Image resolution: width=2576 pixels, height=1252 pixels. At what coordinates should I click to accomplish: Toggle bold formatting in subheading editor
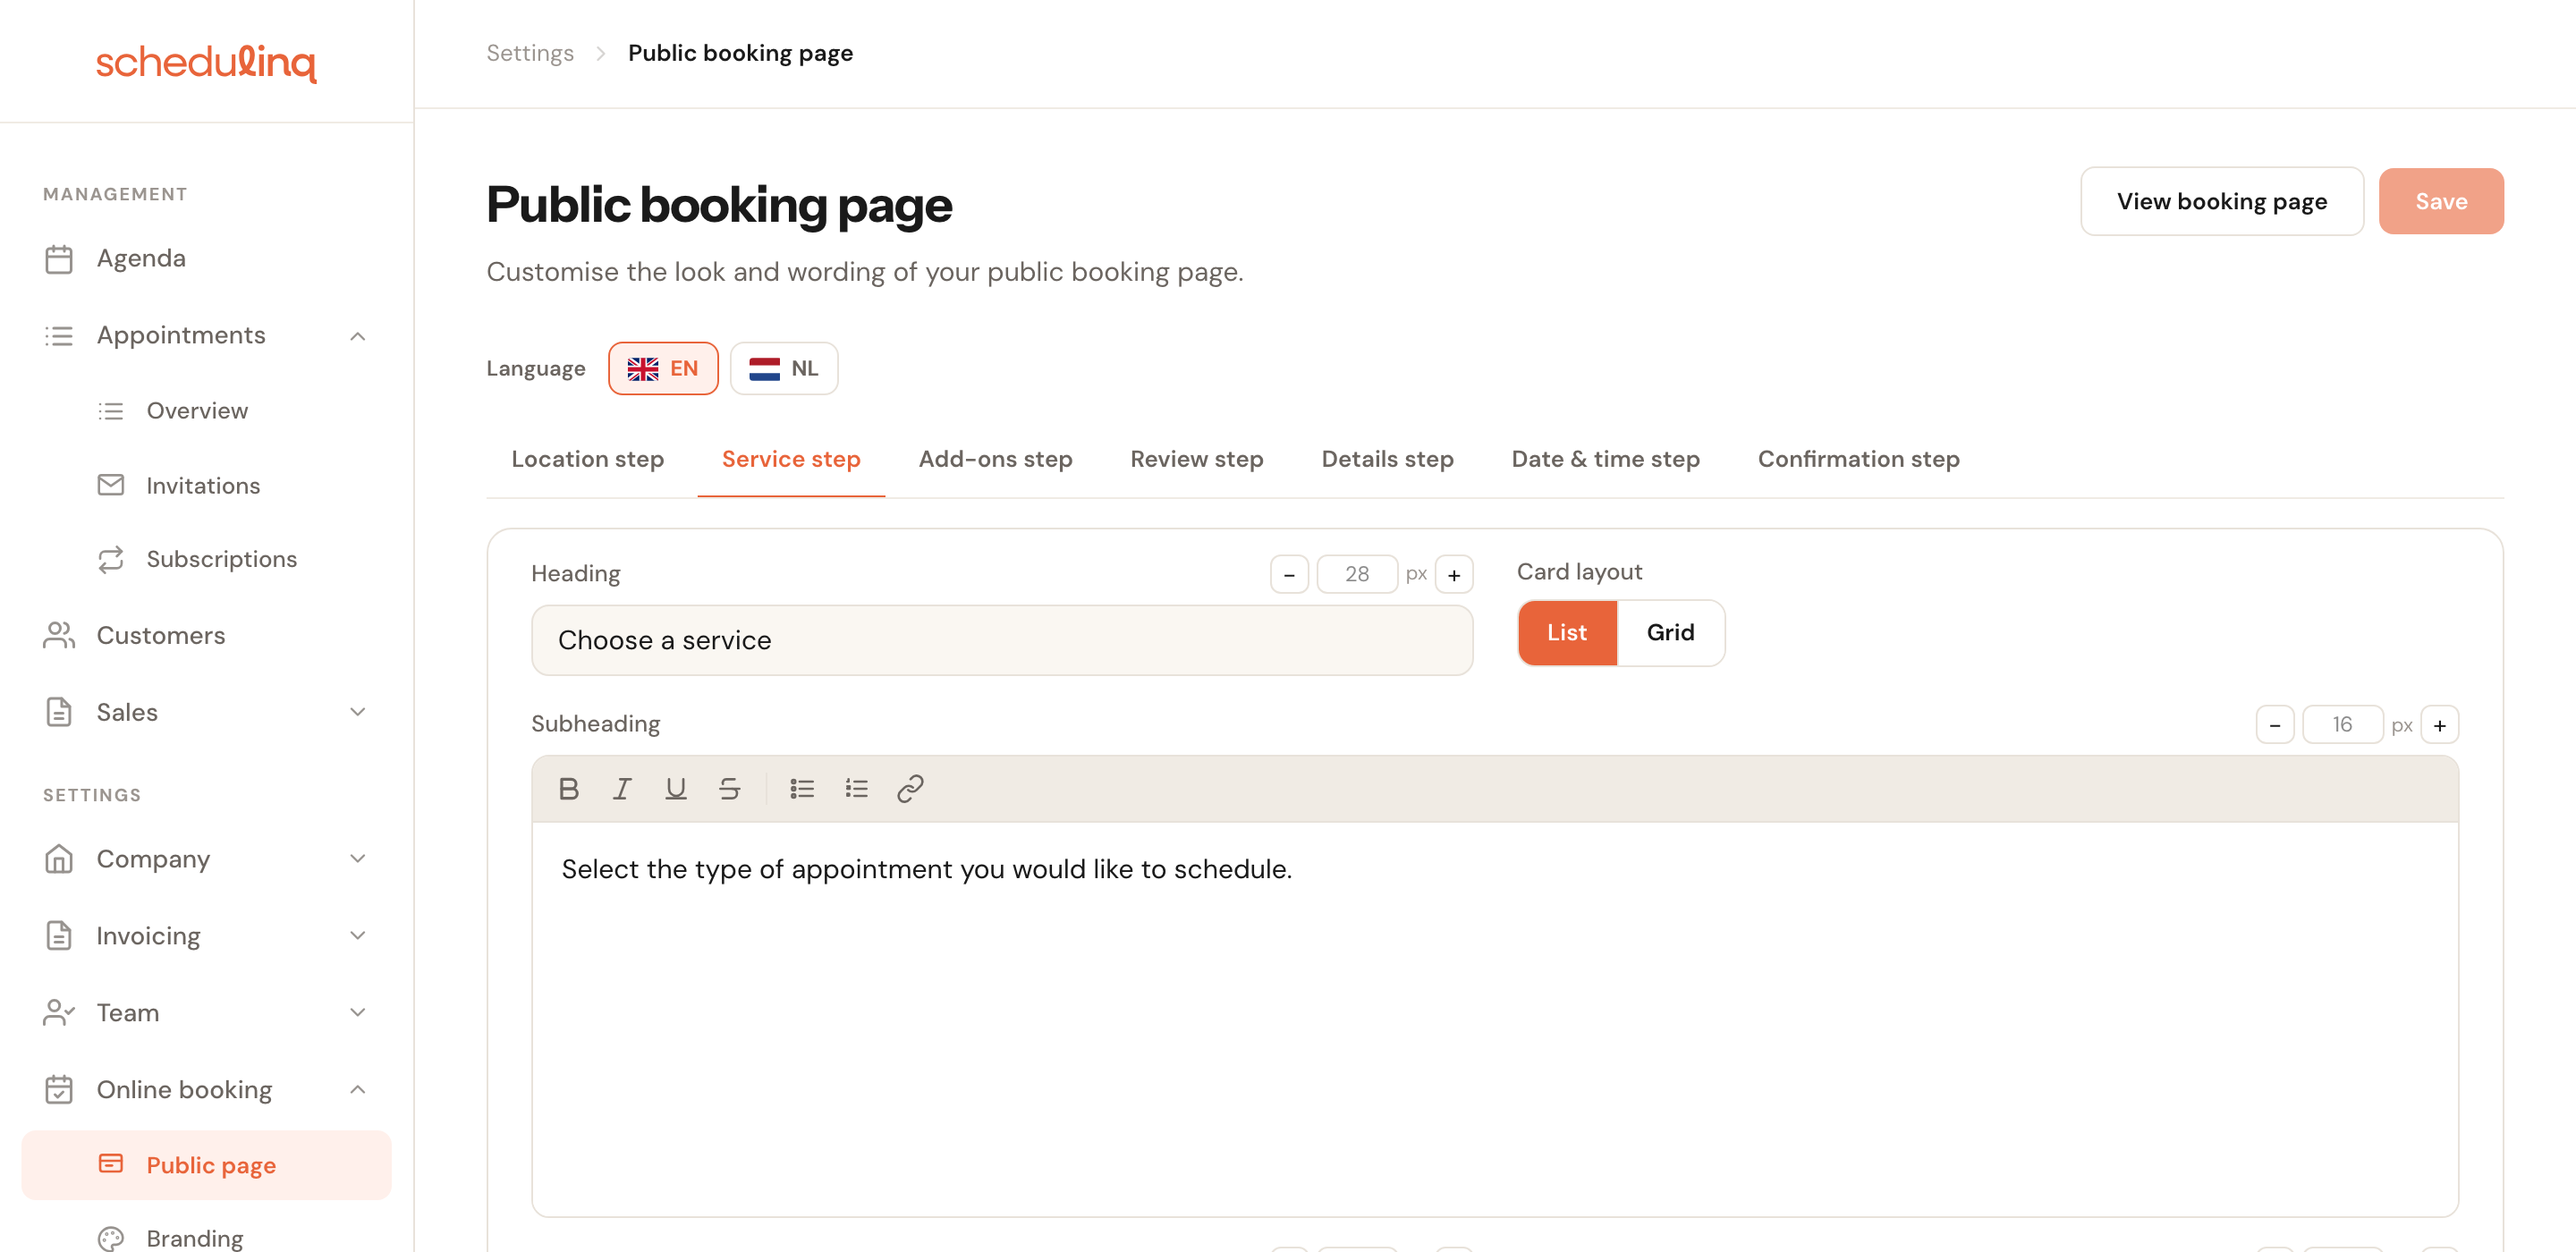click(568, 789)
